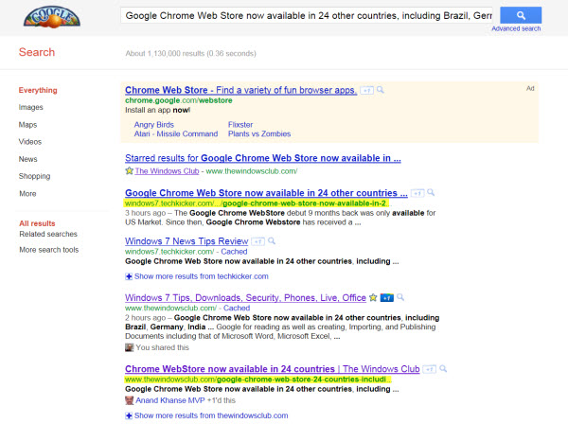
Task: Open Chrome WebStore now available in 24 countries
Action: pyautogui.click(x=273, y=369)
